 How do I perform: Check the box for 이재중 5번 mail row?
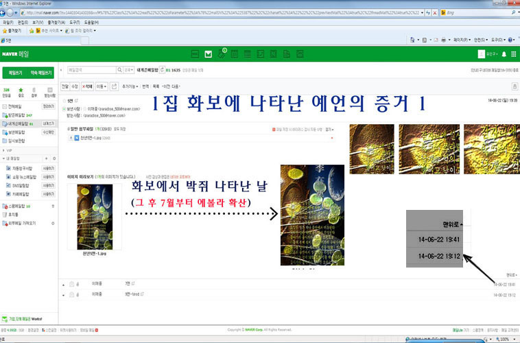[64, 294]
